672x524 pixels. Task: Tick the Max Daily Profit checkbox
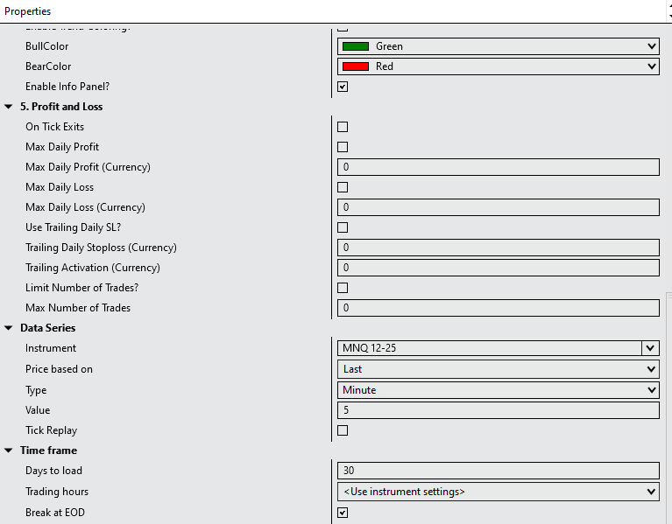pos(343,147)
